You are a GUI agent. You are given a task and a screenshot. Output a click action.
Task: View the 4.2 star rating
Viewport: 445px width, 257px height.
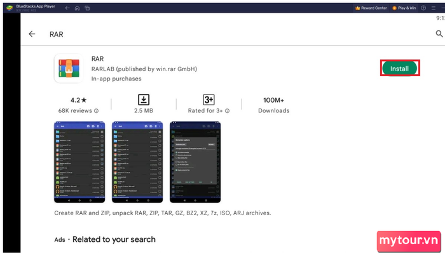point(79,100)
